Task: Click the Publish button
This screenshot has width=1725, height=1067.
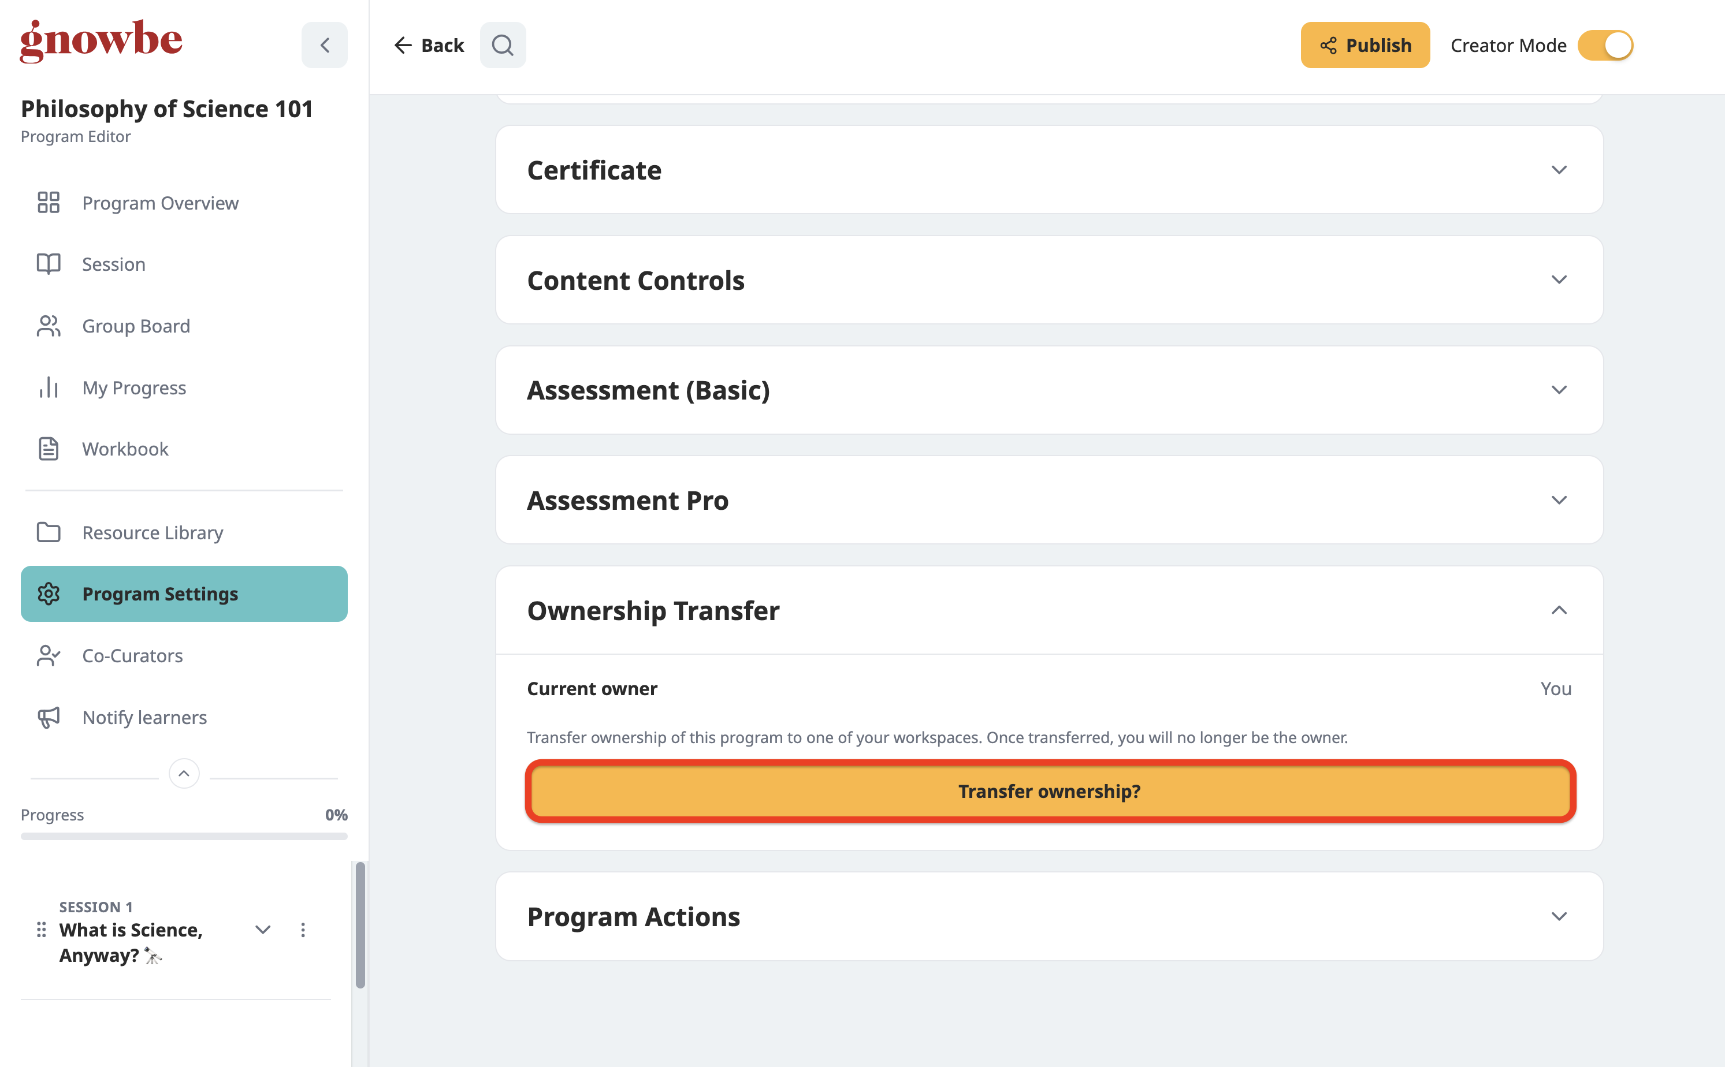Action: coord(1365,45)
